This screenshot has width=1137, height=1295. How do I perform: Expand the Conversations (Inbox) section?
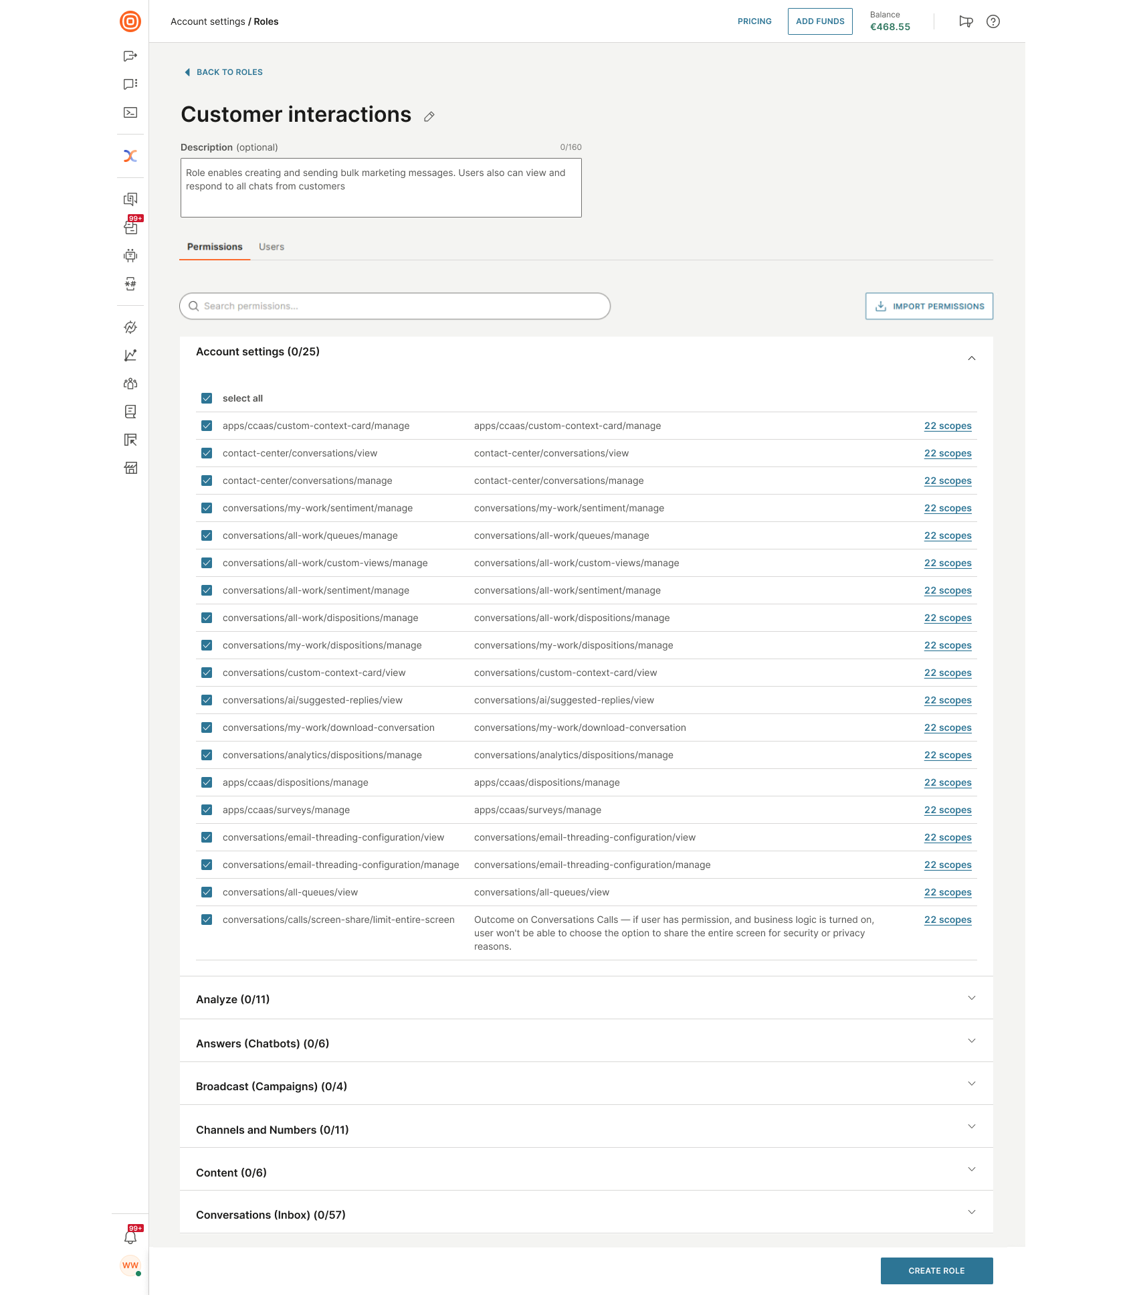971,1213
